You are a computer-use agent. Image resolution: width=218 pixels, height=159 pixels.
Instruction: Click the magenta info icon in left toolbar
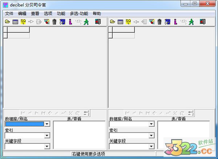[70, 22]
